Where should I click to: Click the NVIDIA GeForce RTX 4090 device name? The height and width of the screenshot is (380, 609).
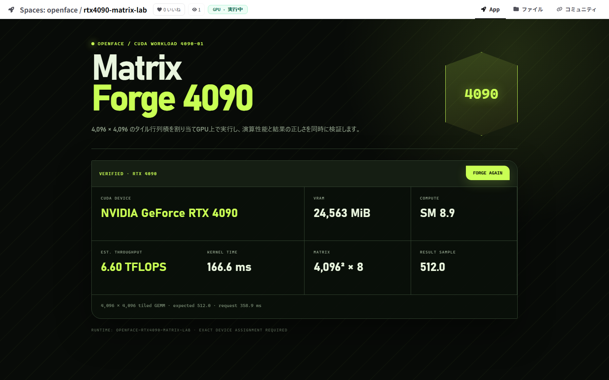[169, 213]
